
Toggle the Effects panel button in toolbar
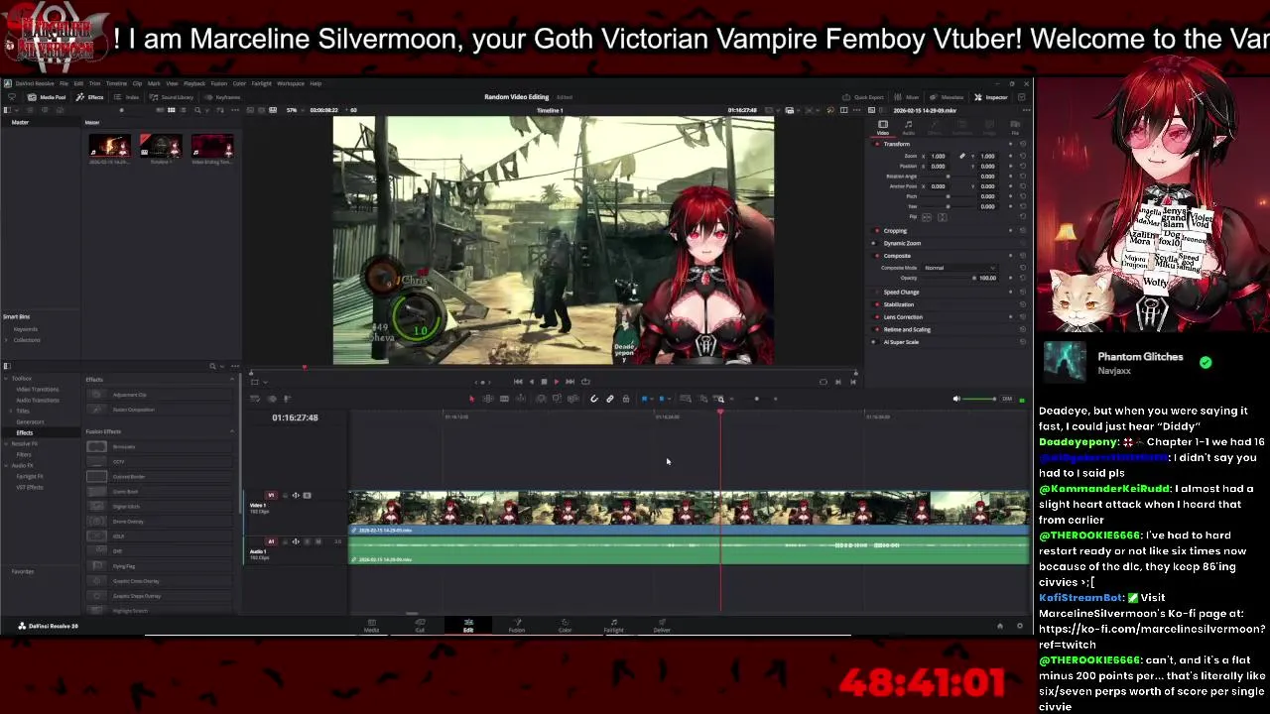pyautogui.click(x=90, y=97)
